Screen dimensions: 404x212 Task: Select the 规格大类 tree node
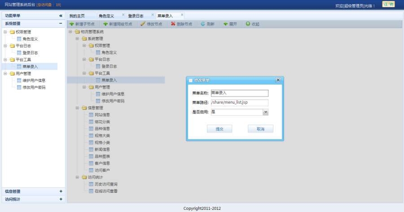(x=102, y=136)
